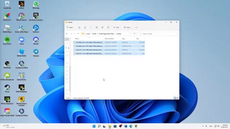Open WhatsApp desktop shortcut
Image resolution: width=230 pixels, height=129 pixels.
point(36,5)
